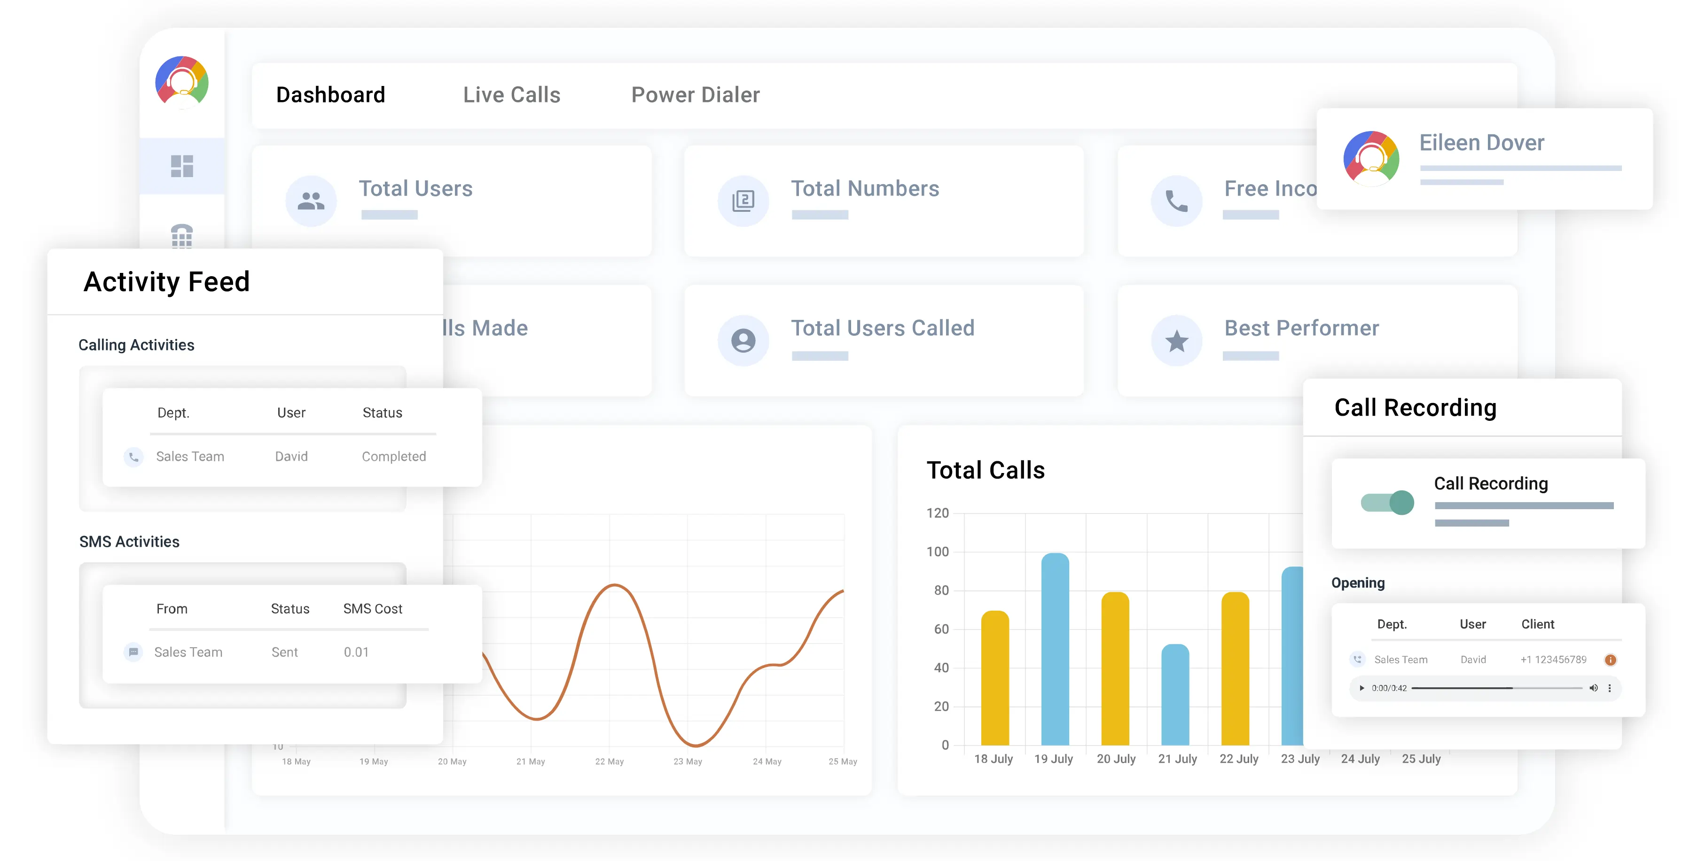Open audio player three-dot options menu
The width and height of the screenshot is (1682, 861).
point(1610,688)
